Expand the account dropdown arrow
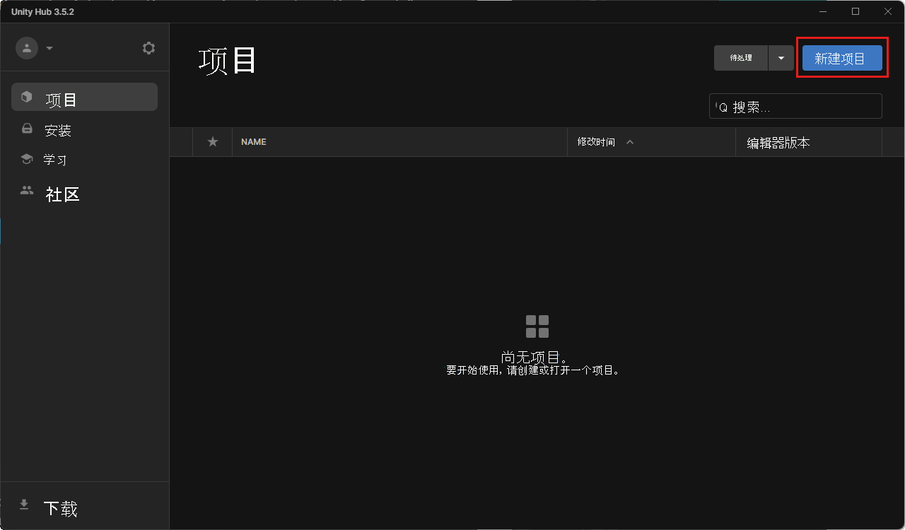The width and height of the screenshot is (905, 530). pos(49,49)
